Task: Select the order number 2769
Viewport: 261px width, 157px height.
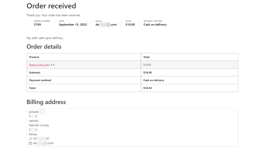Action: pyautogui.click(x=37, y=25)
